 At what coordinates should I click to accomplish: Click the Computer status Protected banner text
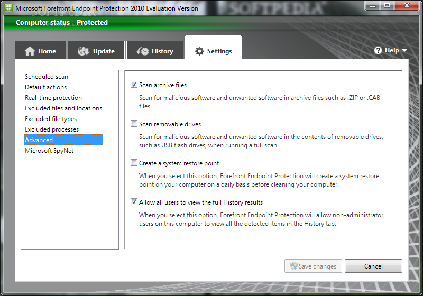(62, 22)
